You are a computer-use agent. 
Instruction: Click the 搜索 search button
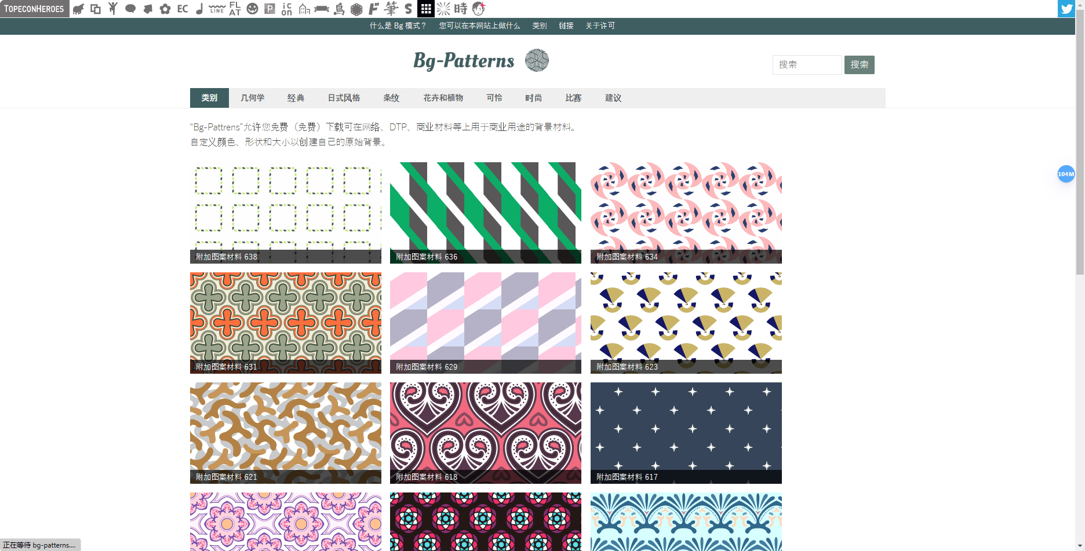859,64
